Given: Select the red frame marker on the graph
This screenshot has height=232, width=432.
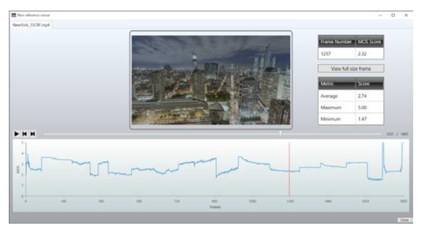Looking at the screenshot, I should tap(289, 170).
